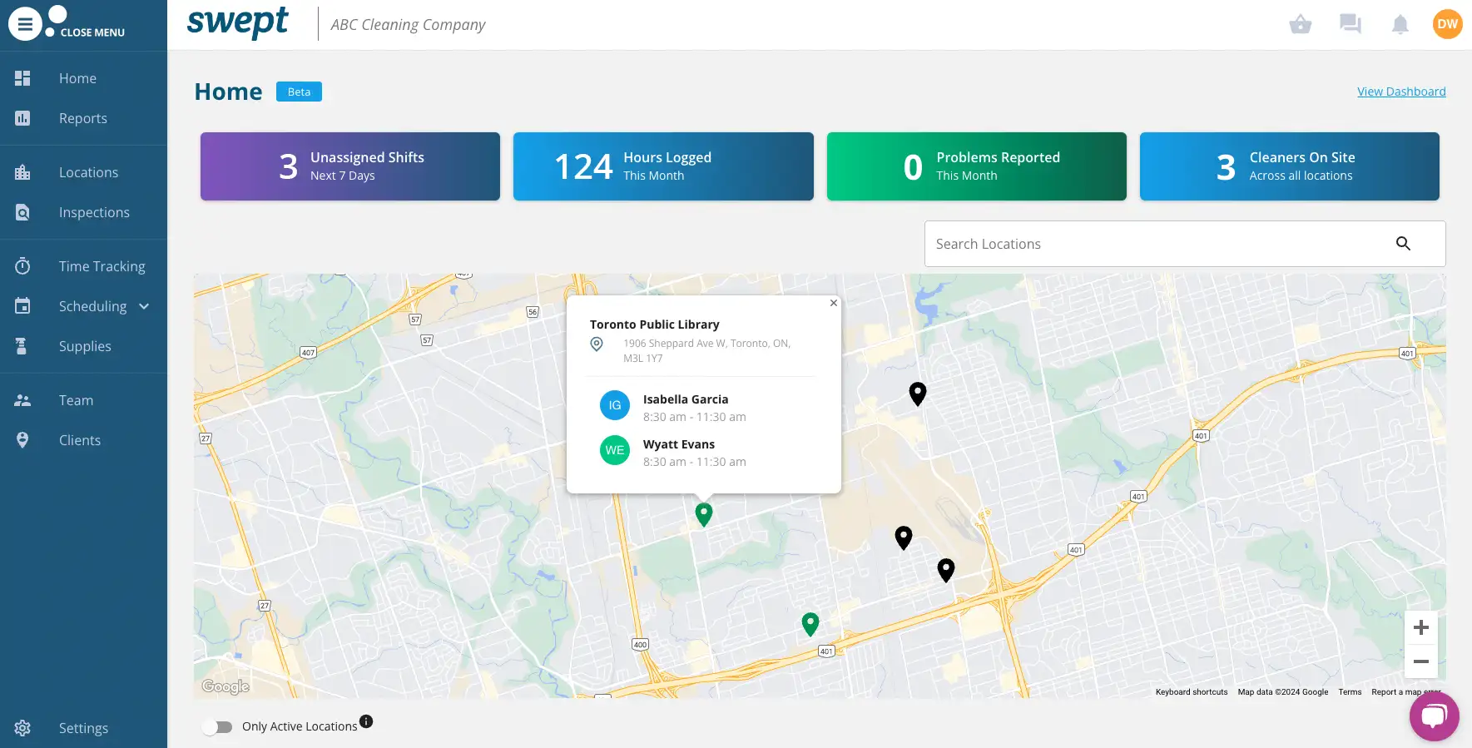Zoom in the map with plus button
This screenshot has width=1472, height=748.
pyautogui.click(x=1421, y=627)
